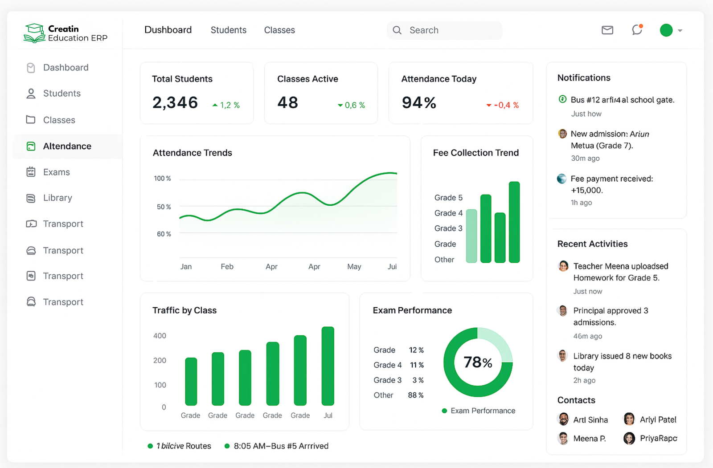
Task: Open the Dushboard tab in top navigation
Action: click(x=168, y=30)
